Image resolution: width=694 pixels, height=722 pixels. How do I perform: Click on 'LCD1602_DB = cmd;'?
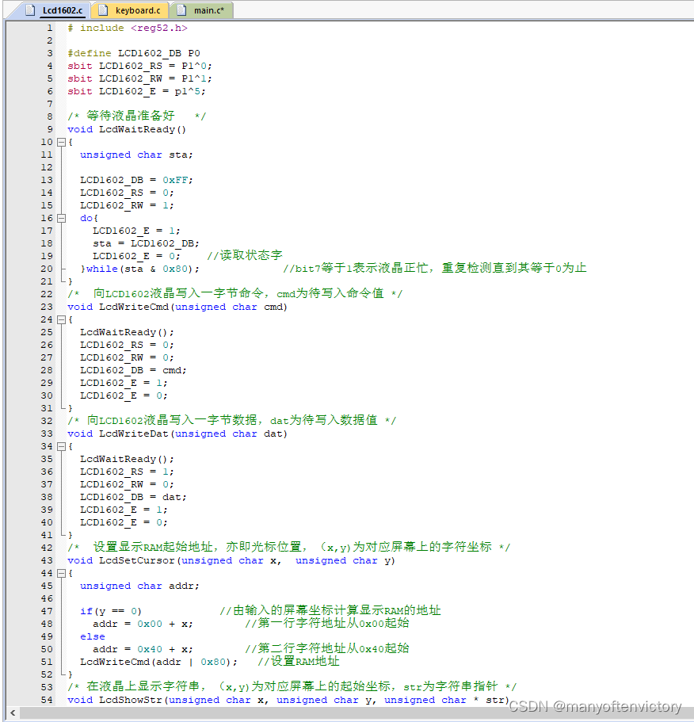[x=133, y=370]
